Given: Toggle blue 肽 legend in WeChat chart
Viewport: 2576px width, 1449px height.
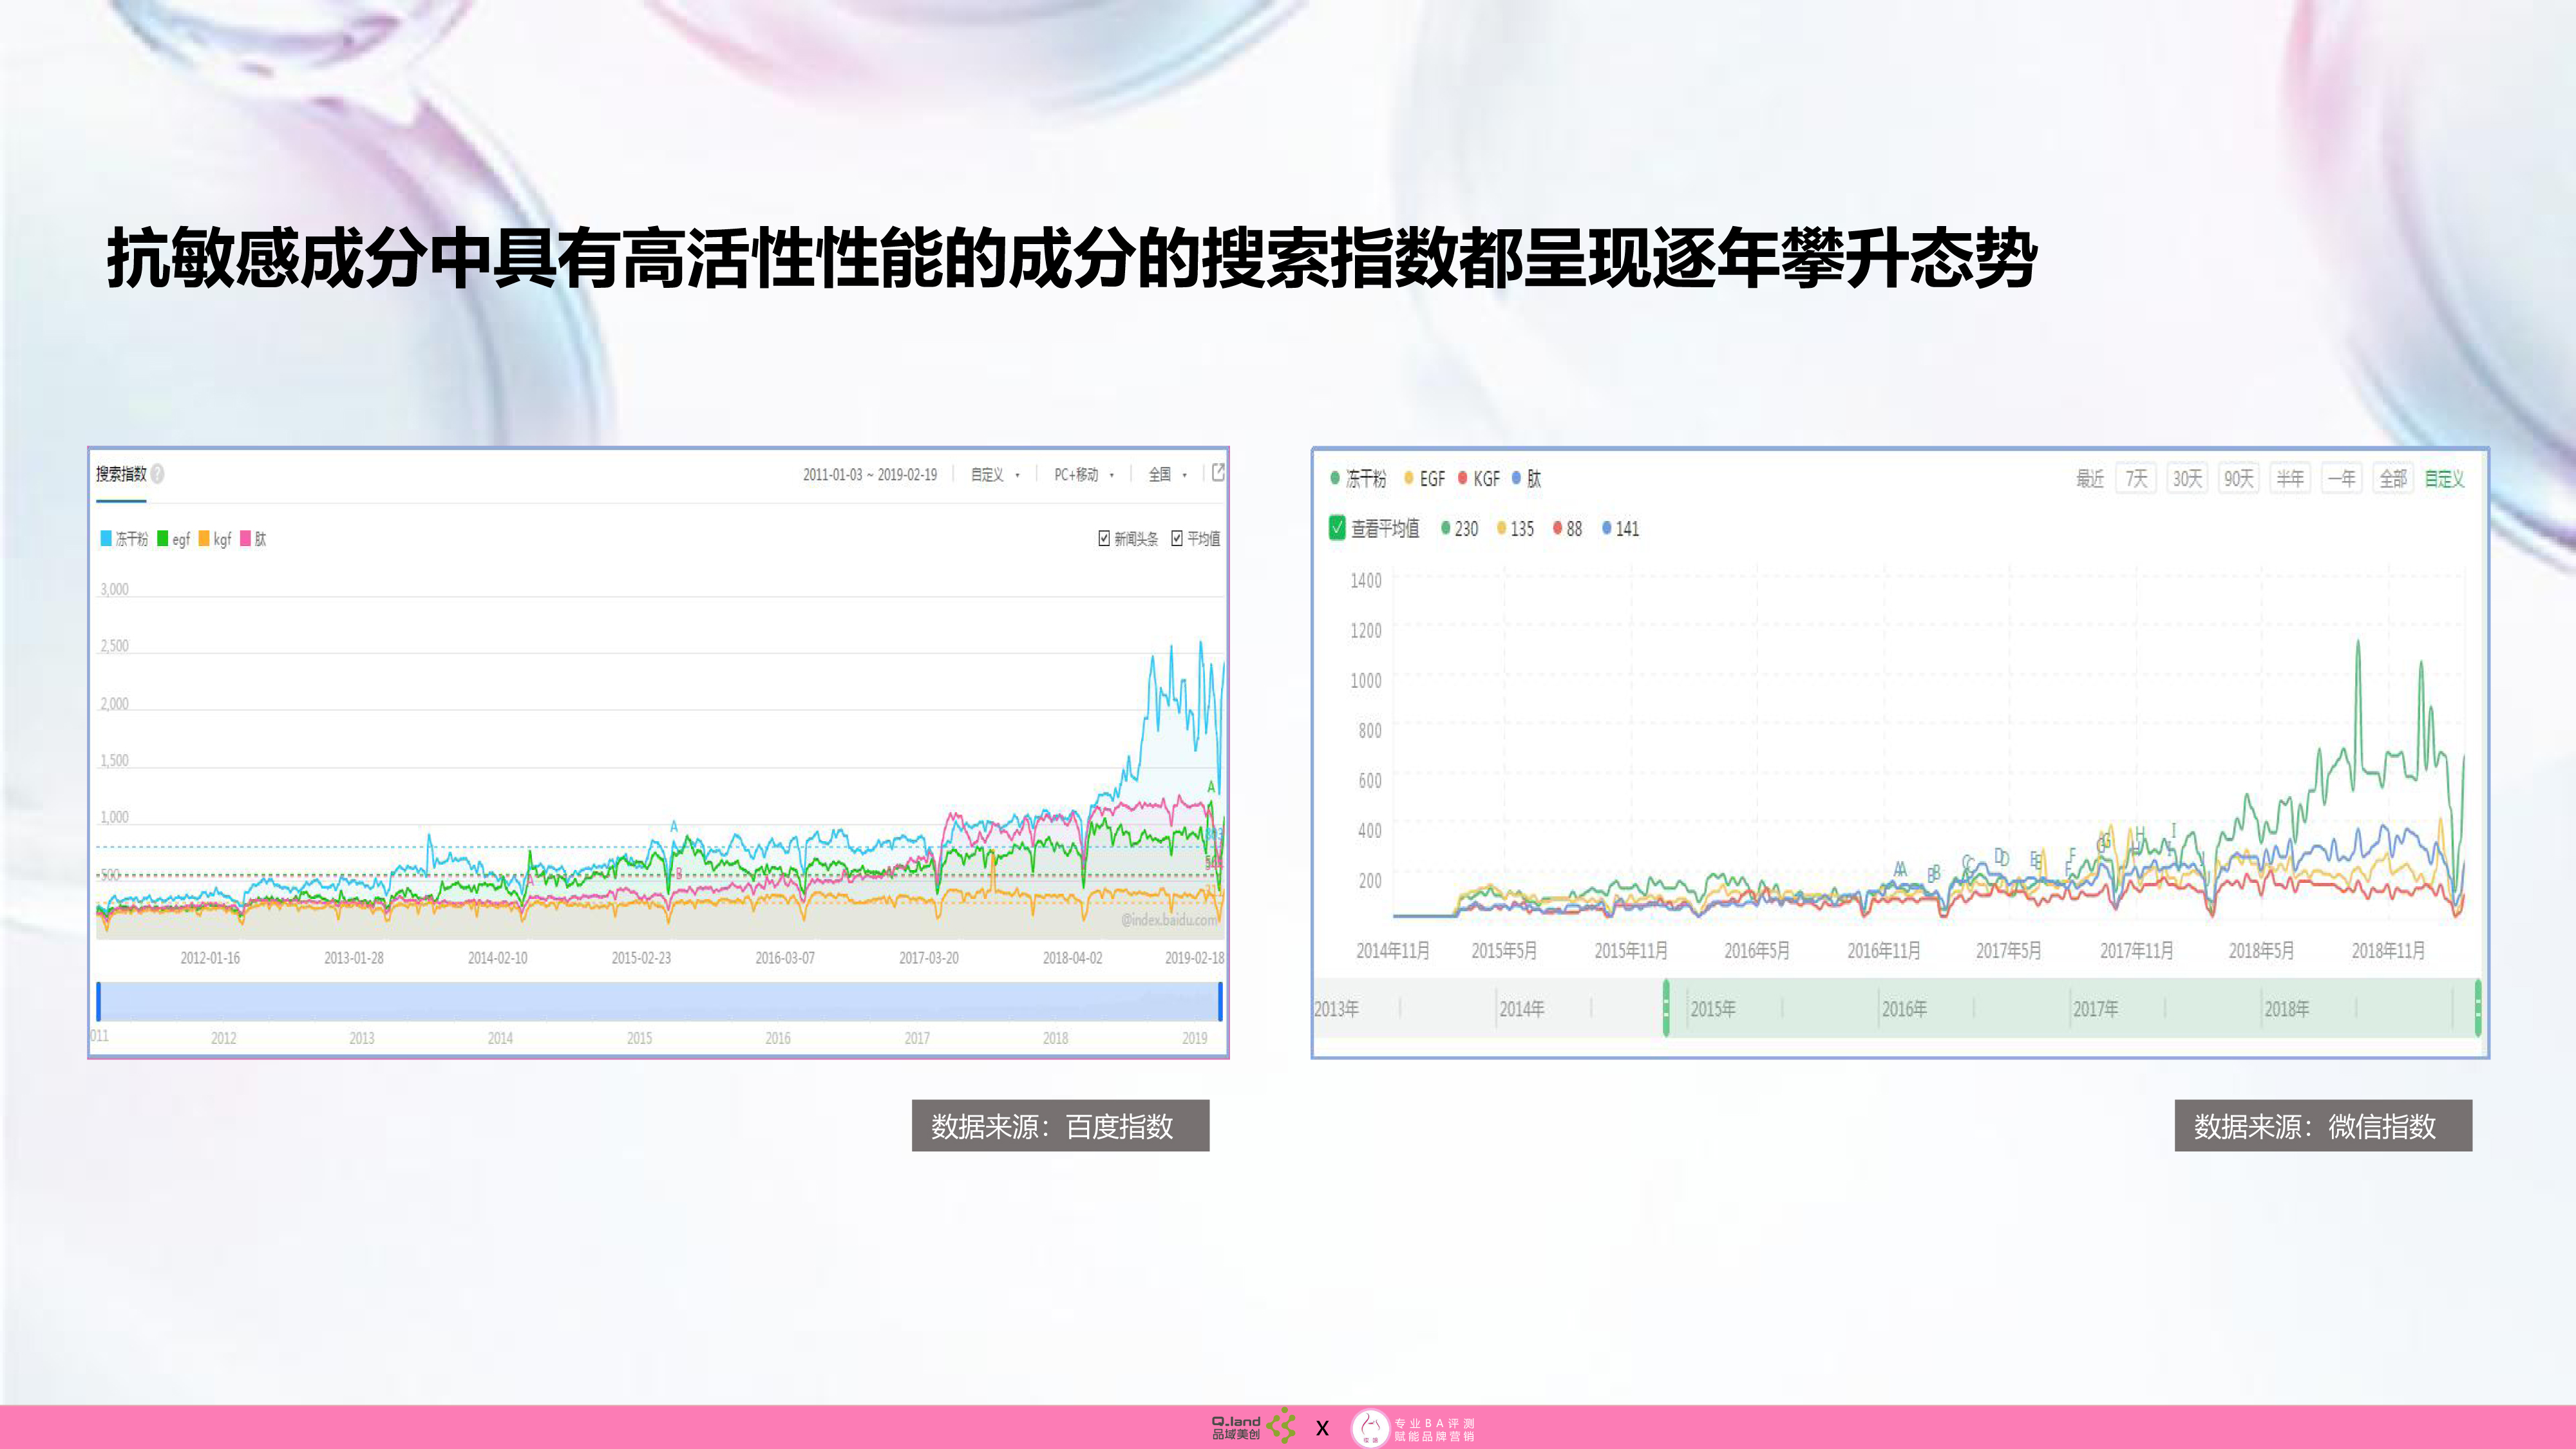Looking at the screenshot, I should tap(1526, 479).
